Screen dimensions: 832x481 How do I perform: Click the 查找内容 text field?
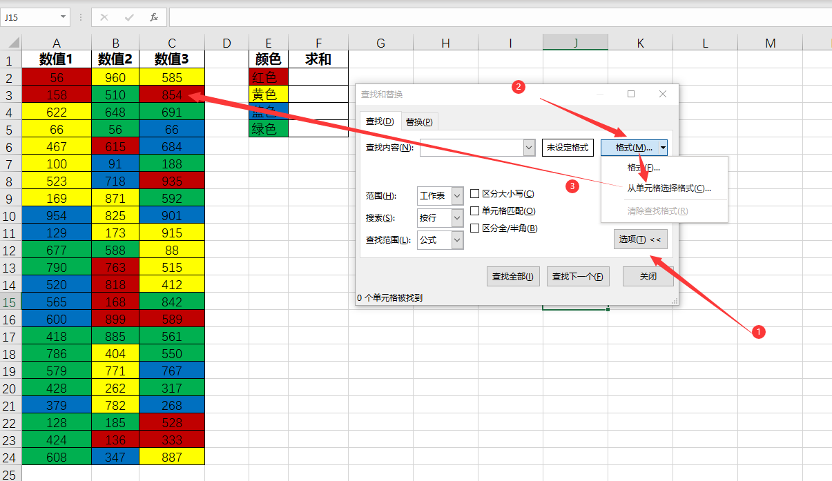tap(472, 147)
